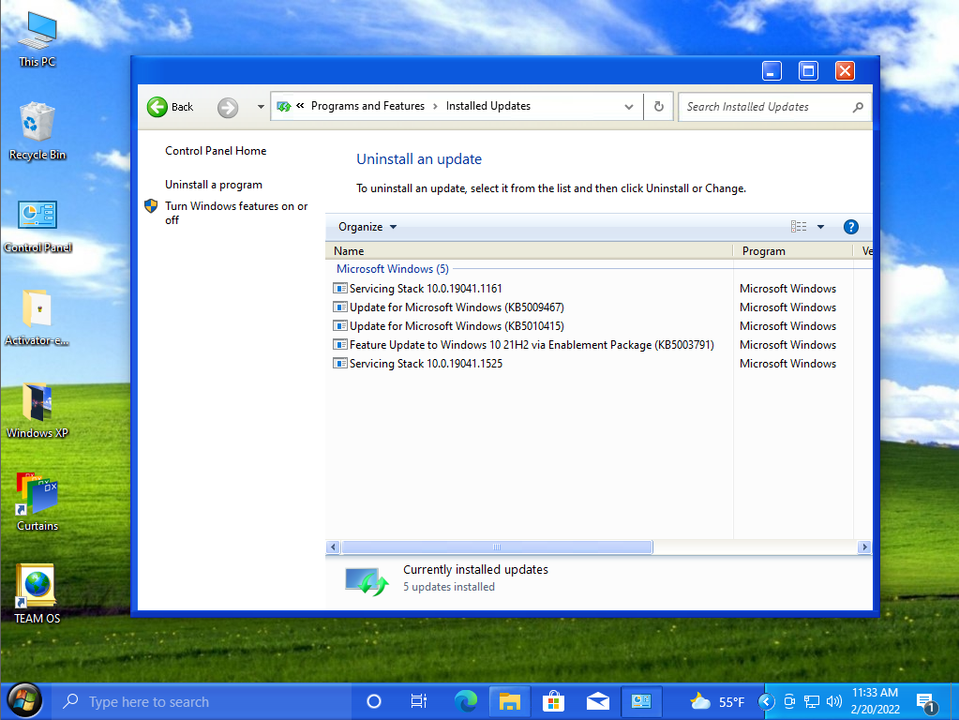Open Microsoft Store from taskbar

(x=553, y=701)
